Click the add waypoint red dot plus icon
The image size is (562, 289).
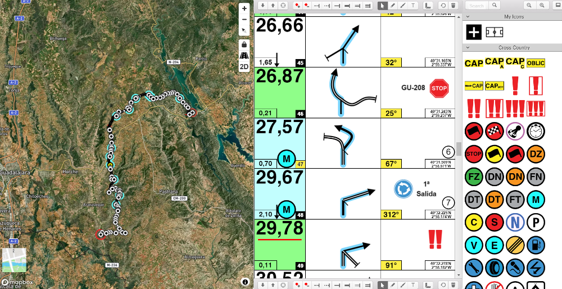(297, 6)
